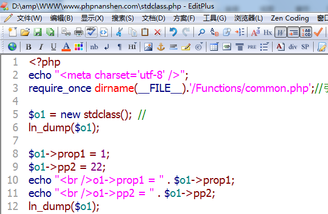Open the color palette grid
Image resolution: width=328 pixels, height=214 pixels.
[79, 46]
